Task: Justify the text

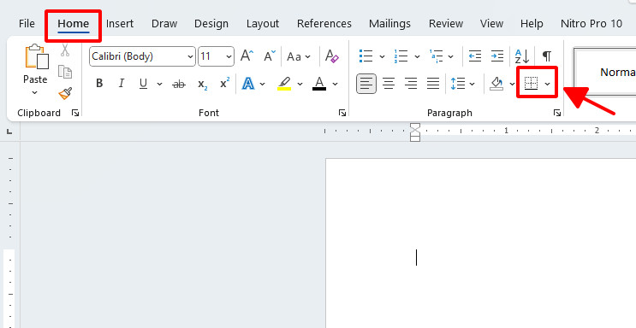Action: 433,84
